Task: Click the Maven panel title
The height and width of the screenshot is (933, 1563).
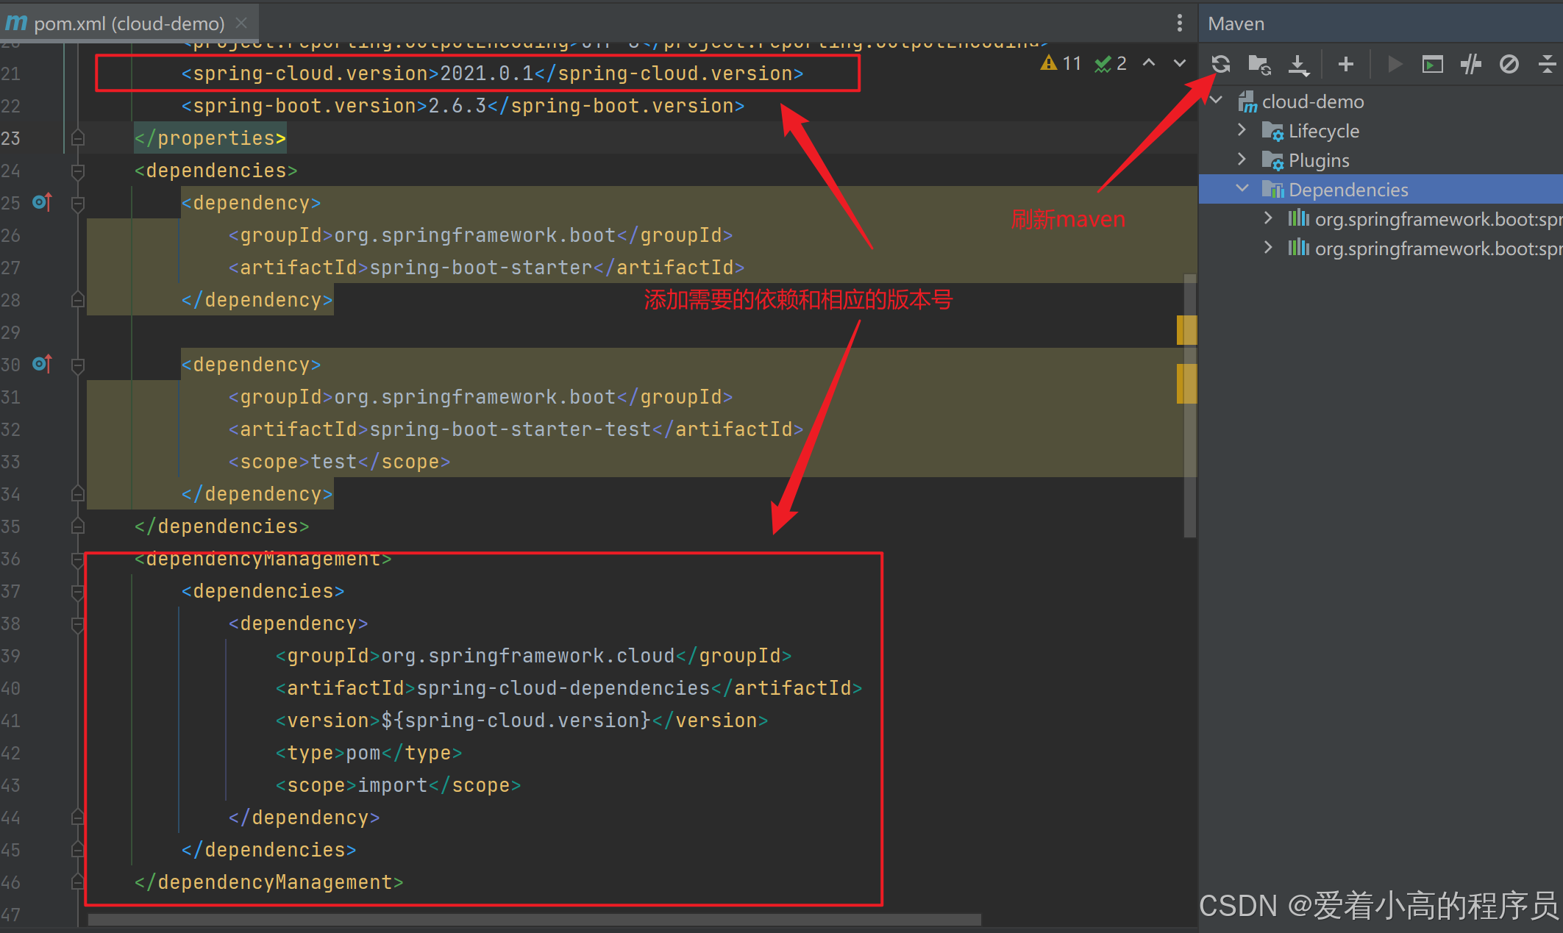Action: (1236, 24)
